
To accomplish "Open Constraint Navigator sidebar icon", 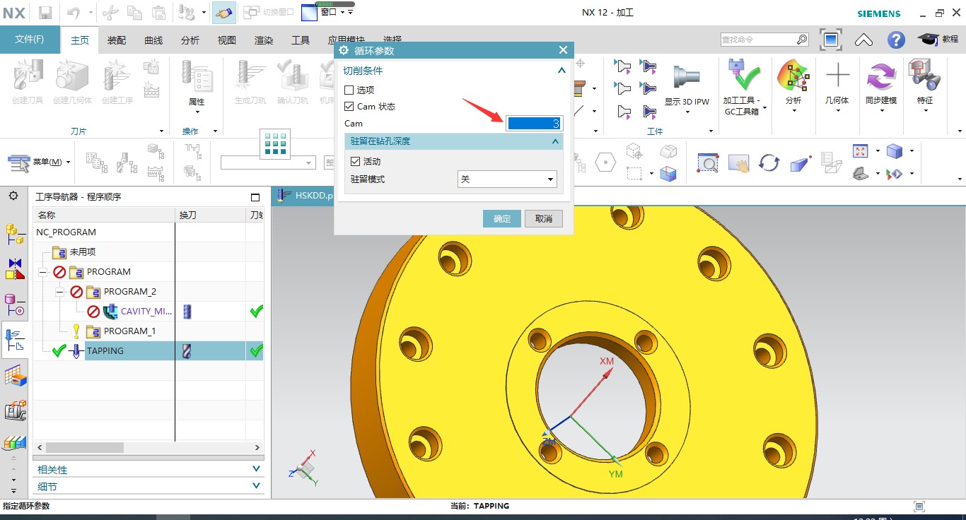I will pyautogui.click(x=15, y=269).
